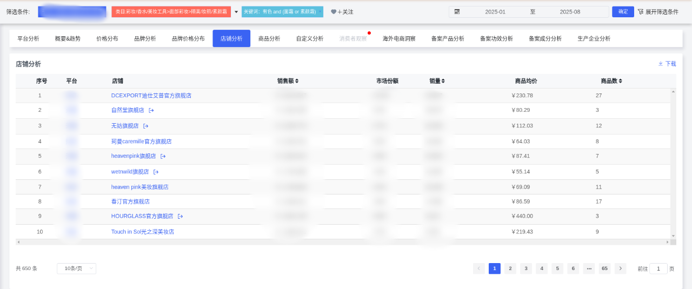Open the external link icon next to 无妨旗舰店
The image size is (692, 289).
(x=145, y=126)
